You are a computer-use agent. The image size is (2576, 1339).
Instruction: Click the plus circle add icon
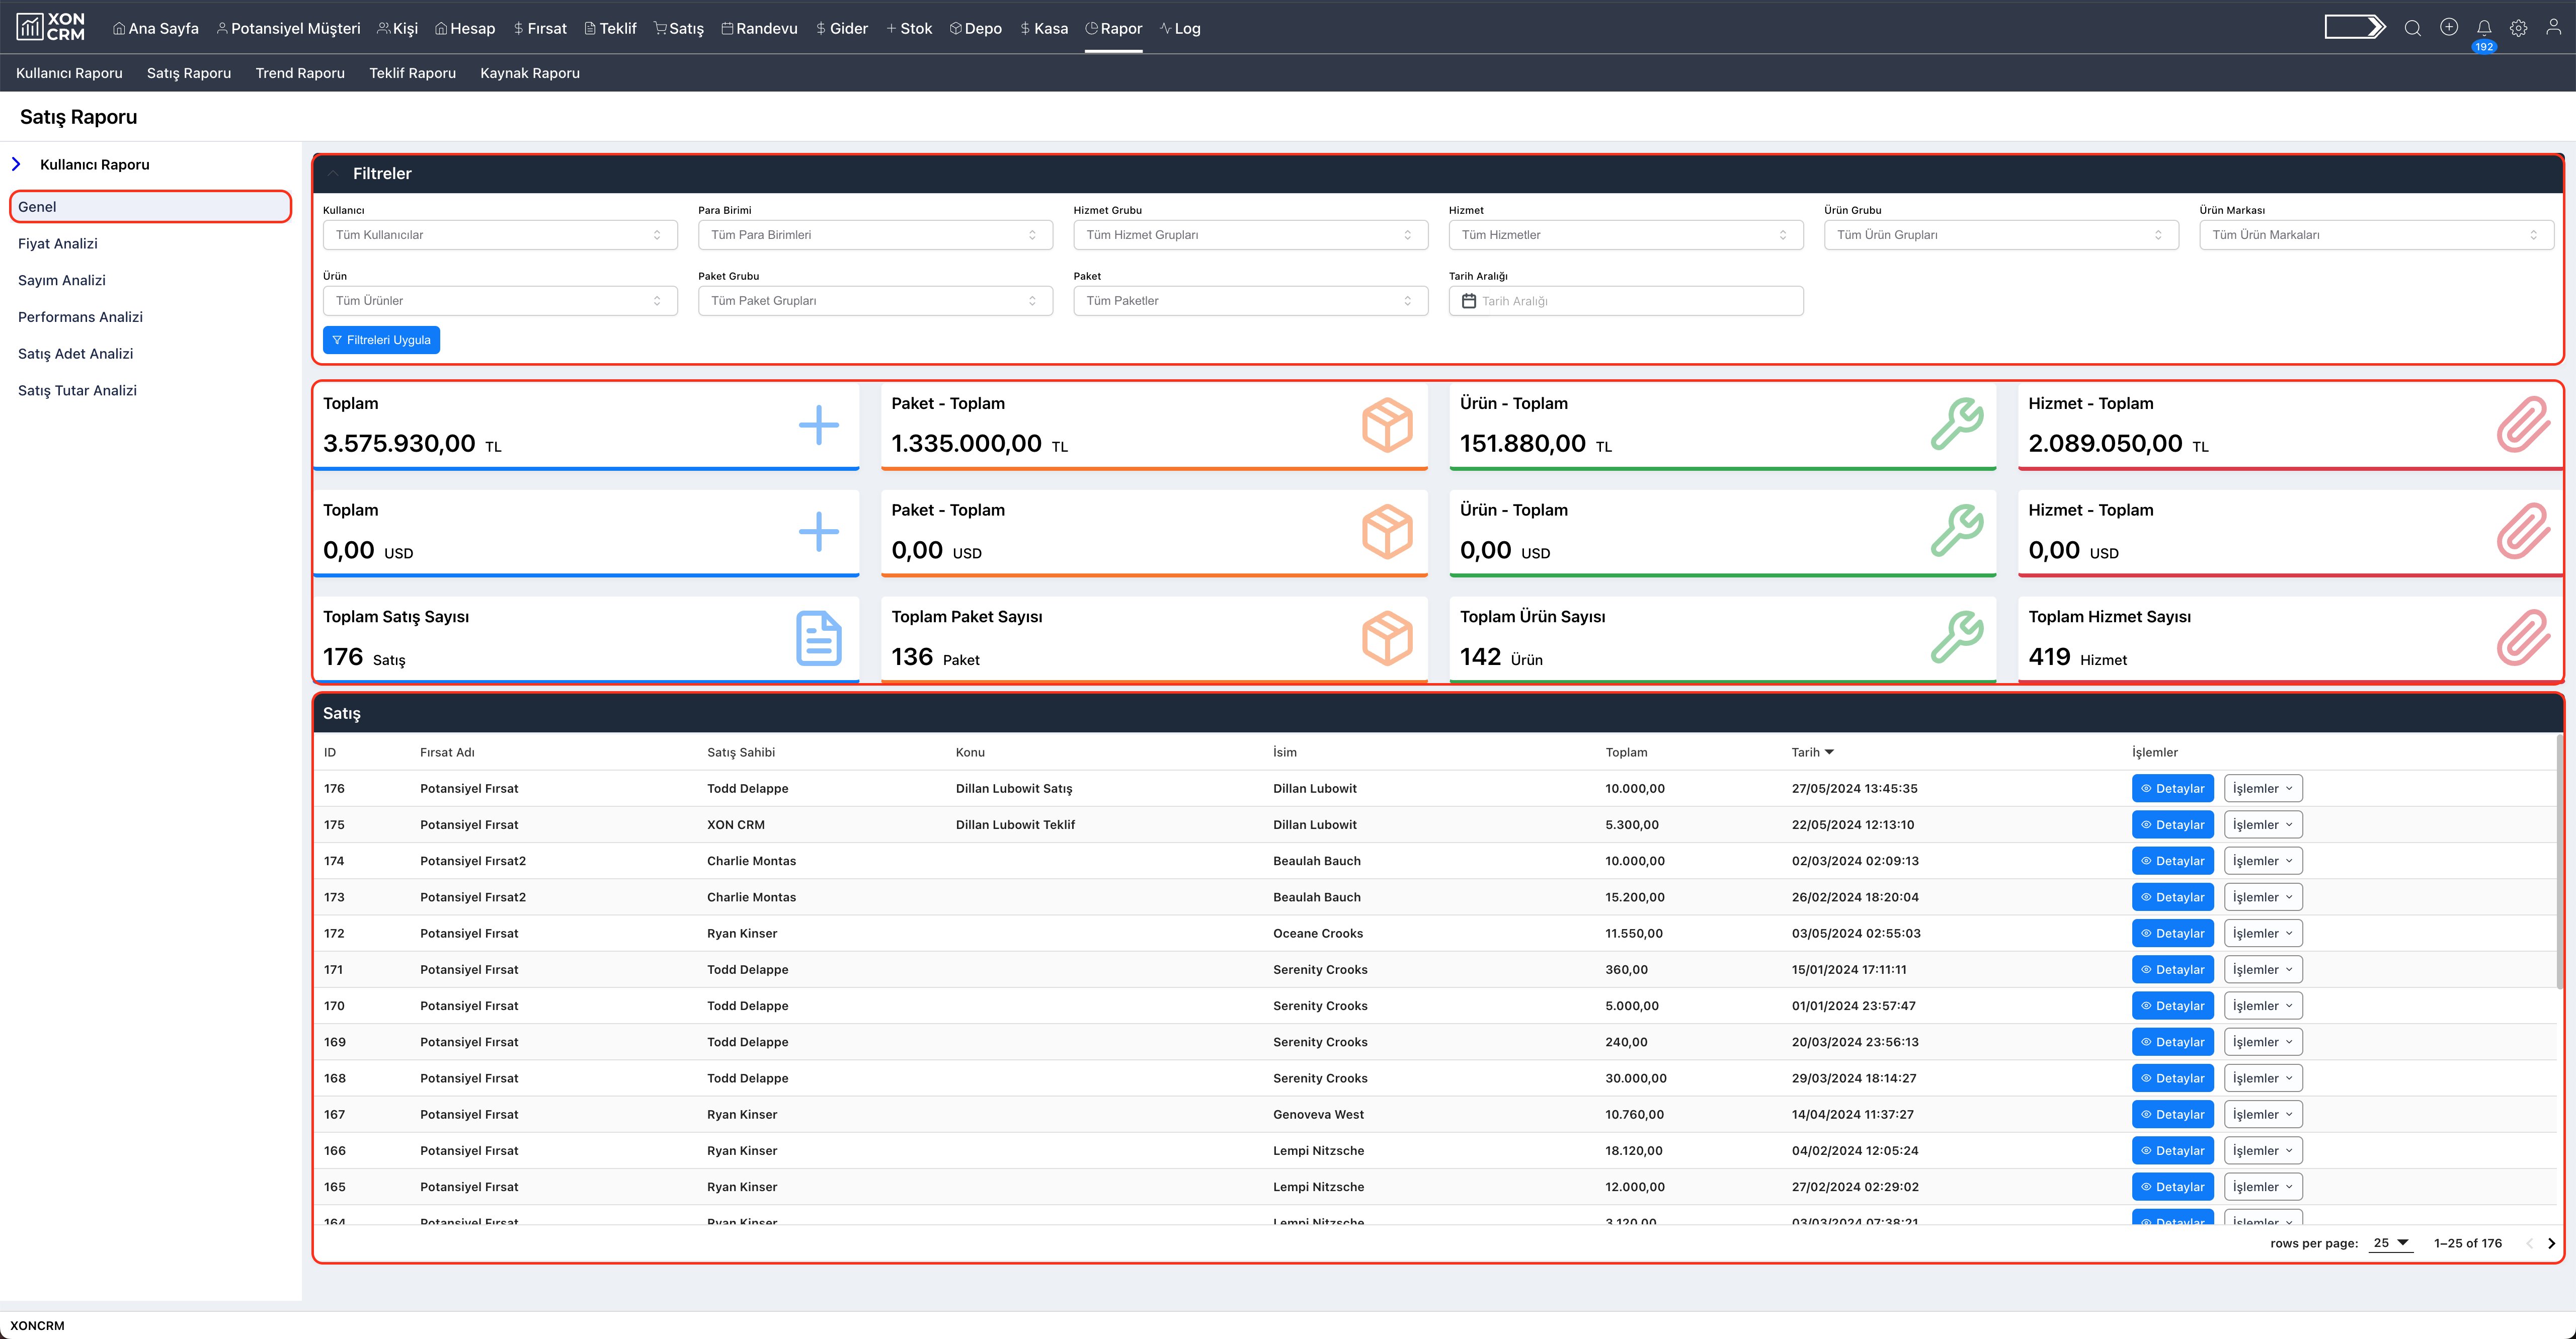coord(2449,27)
